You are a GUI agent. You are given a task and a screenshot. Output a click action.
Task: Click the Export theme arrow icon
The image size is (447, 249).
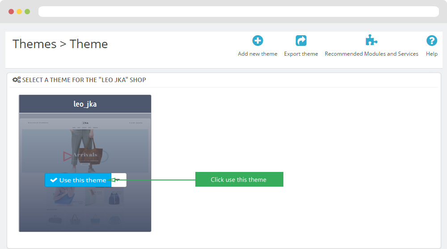(x=301, y=41)
